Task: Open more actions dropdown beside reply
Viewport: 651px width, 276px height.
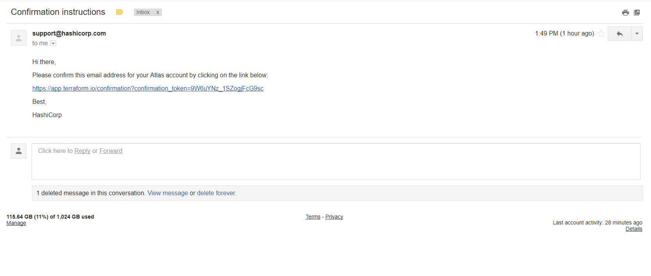Action: [637, 34]
